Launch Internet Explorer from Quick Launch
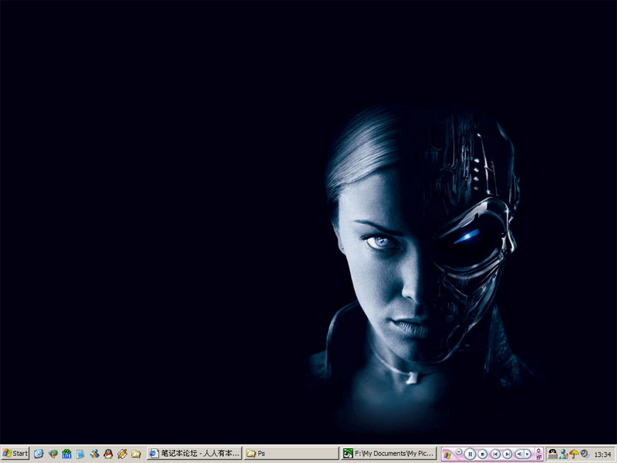This screenshot has height=463, width=617. pyautogui.click(x=38, y=454)
